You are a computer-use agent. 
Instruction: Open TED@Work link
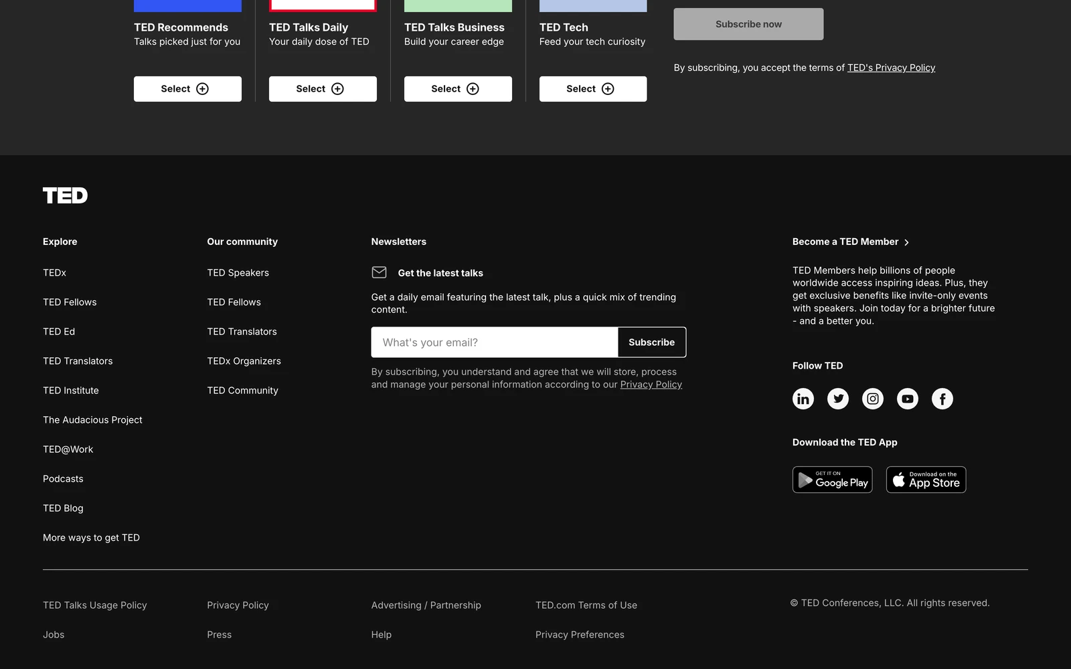point(68,450)
